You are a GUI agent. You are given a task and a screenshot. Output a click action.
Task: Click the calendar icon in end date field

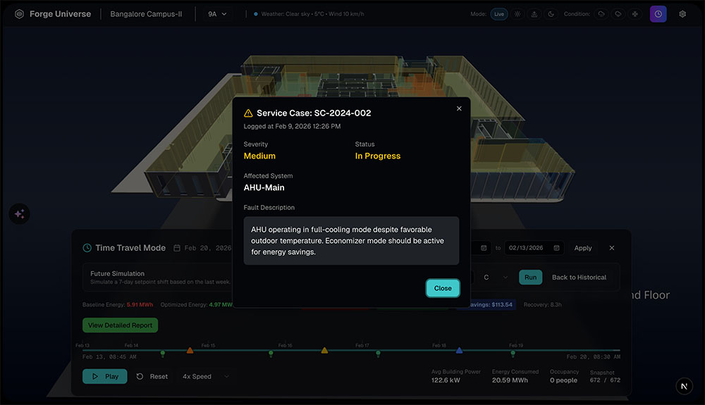(x=557, y=248)
